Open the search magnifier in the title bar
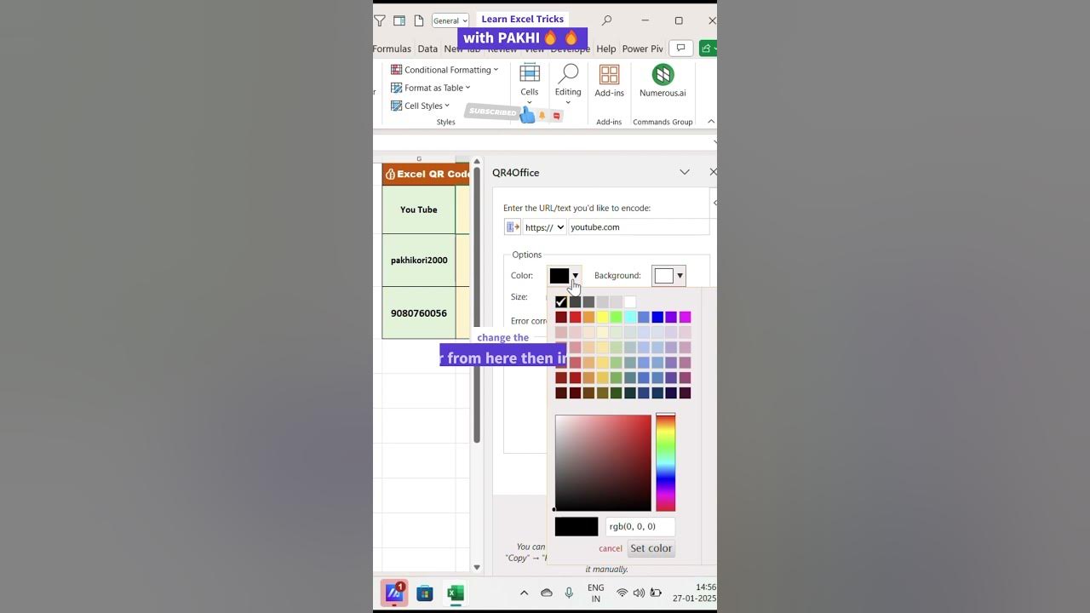 coord(607,20)
